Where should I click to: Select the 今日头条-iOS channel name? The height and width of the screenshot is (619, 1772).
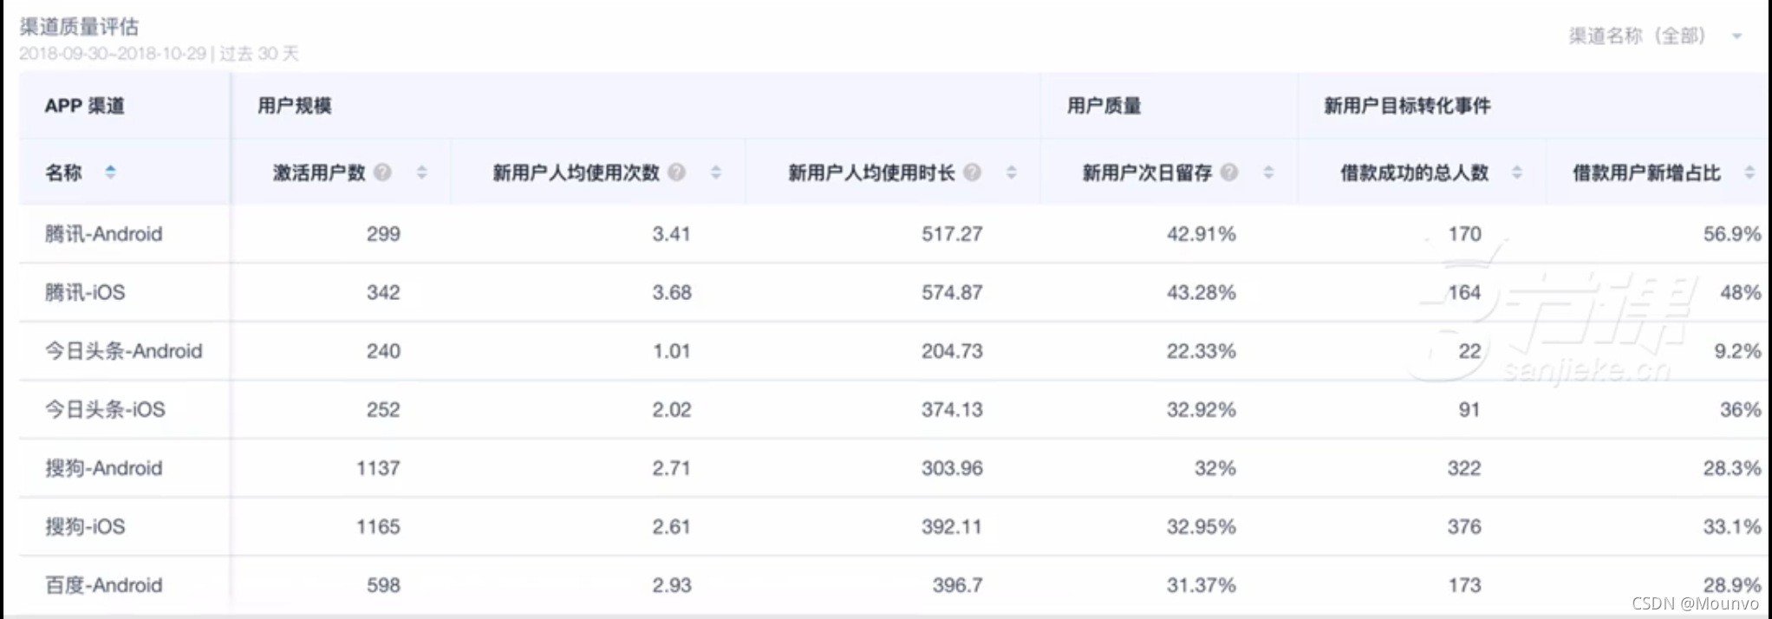105,409
